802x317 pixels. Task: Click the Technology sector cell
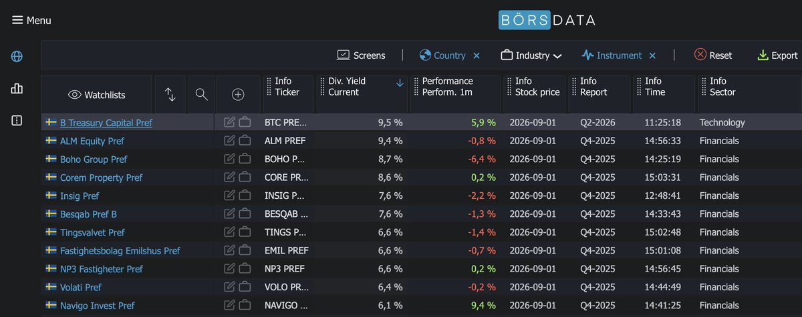(x=722, y=123)
